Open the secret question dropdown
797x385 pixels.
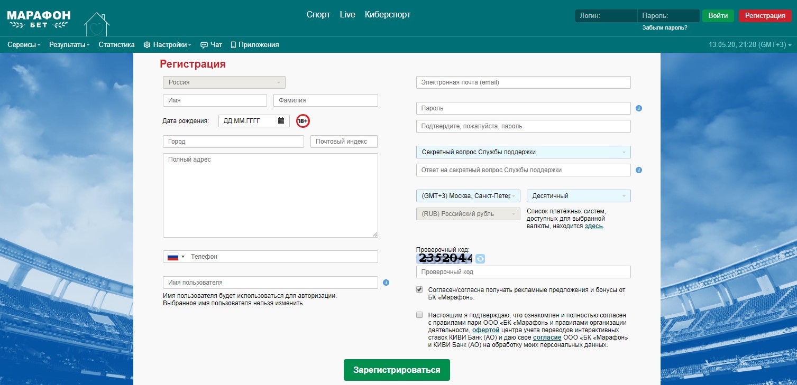point(523,152)
